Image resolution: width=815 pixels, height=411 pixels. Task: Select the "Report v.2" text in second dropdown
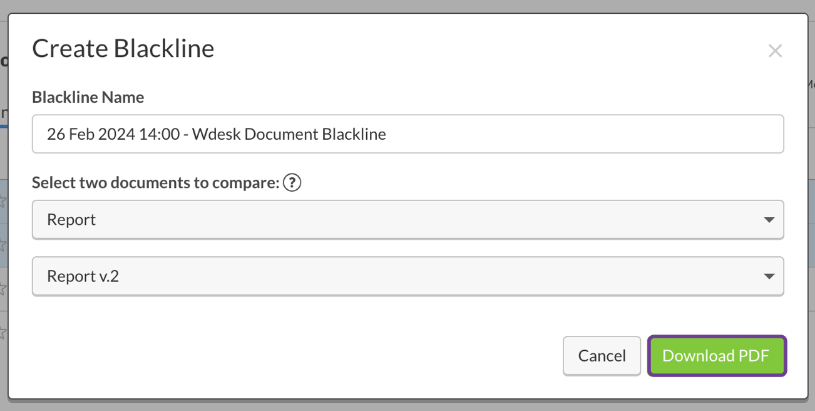coord(83,276)
